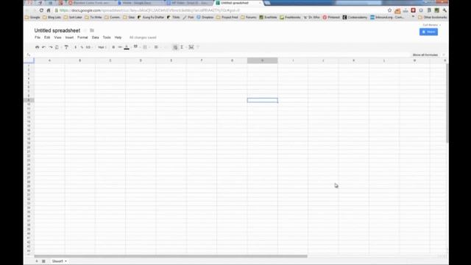Click the browser Home icon

coord(49,10)
